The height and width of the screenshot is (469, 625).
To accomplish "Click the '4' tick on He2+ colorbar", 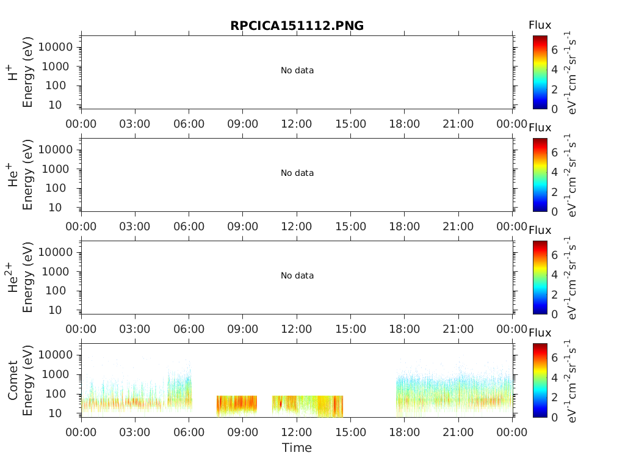I will (554, 274).
